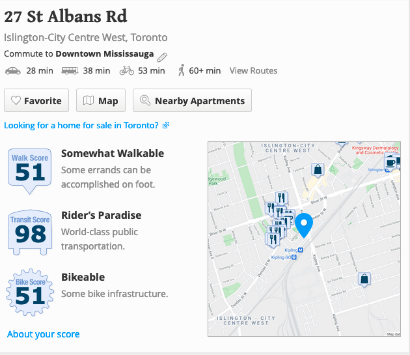Click the coffee cup marker on map
This screenshot has height=355, width=410.
pyautogui.click(x=390, y=163)
